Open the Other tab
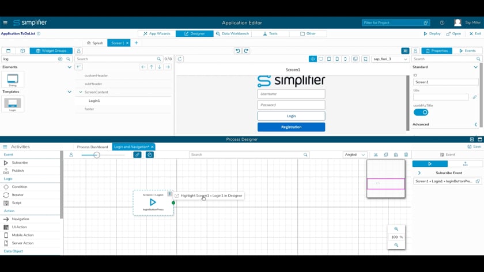Viewport: 484px width, 272px height. 308,33
